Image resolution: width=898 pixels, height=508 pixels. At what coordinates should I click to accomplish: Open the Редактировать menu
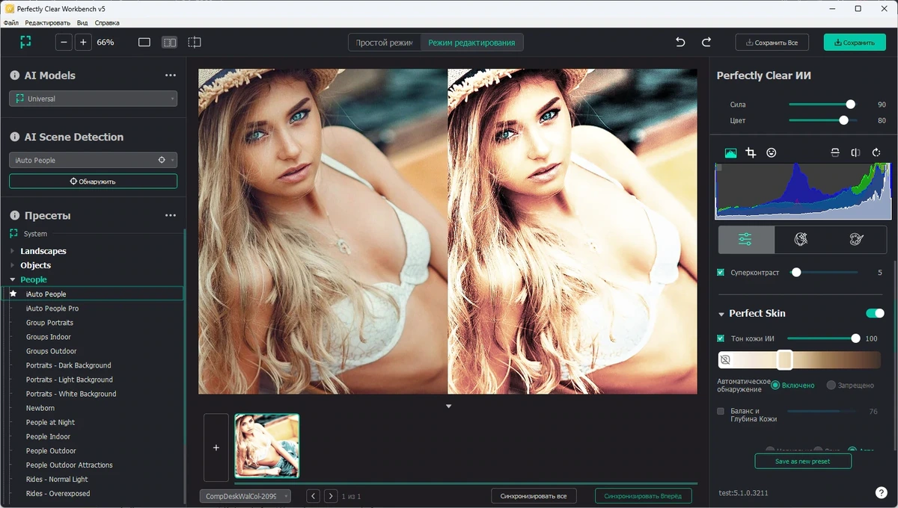47,22
